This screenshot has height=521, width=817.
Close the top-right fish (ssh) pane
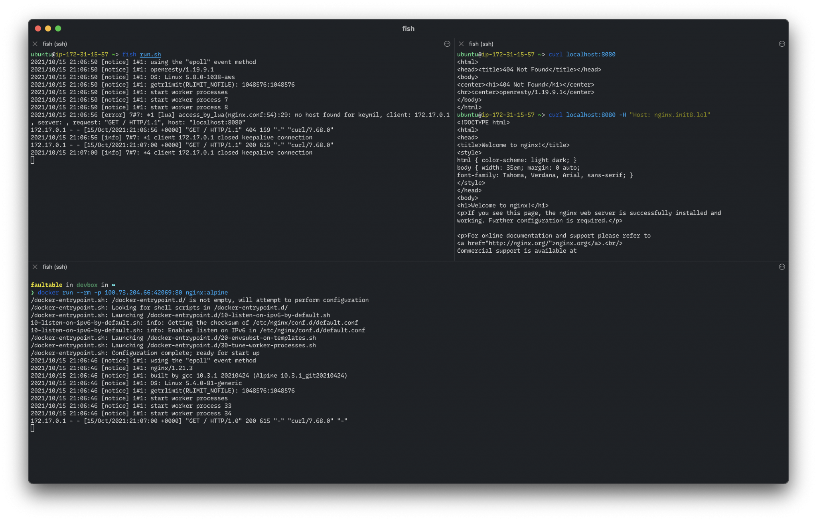461,44
